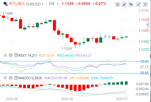This screenshot has width=151, height=102.
Task: Open the indicator line chart icon
Action: (x=118, y=4)
